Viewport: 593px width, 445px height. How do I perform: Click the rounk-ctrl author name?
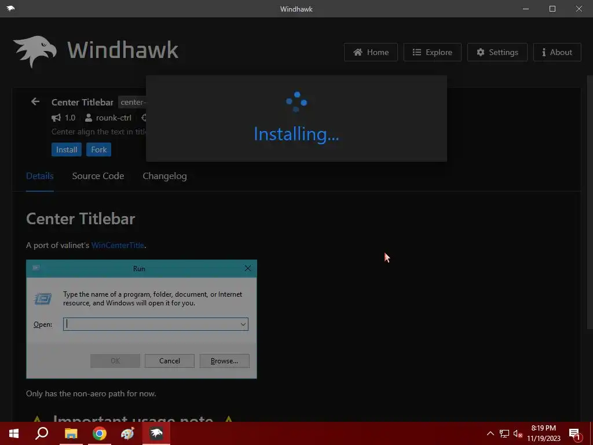coord(114,118)
